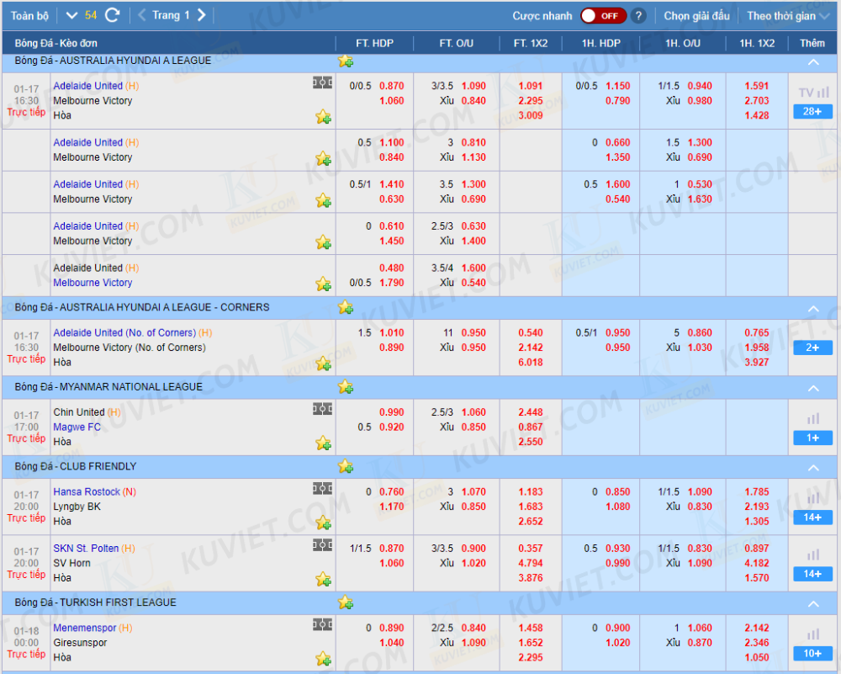Image resolution: width=841 pixels, height=674 pixels.
Task: Favorite the A League Corners league star
Action: 346,307
